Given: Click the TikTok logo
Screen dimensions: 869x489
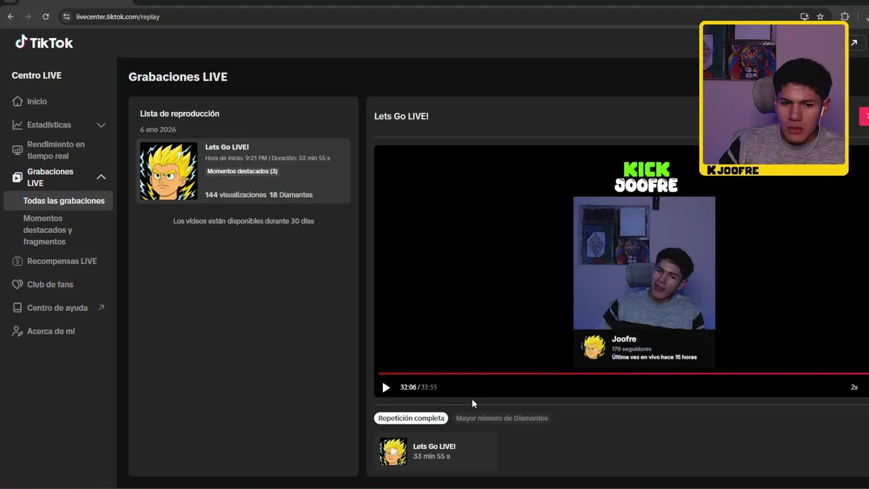Looking at the screenshot, I should click(x=44, y=42).
